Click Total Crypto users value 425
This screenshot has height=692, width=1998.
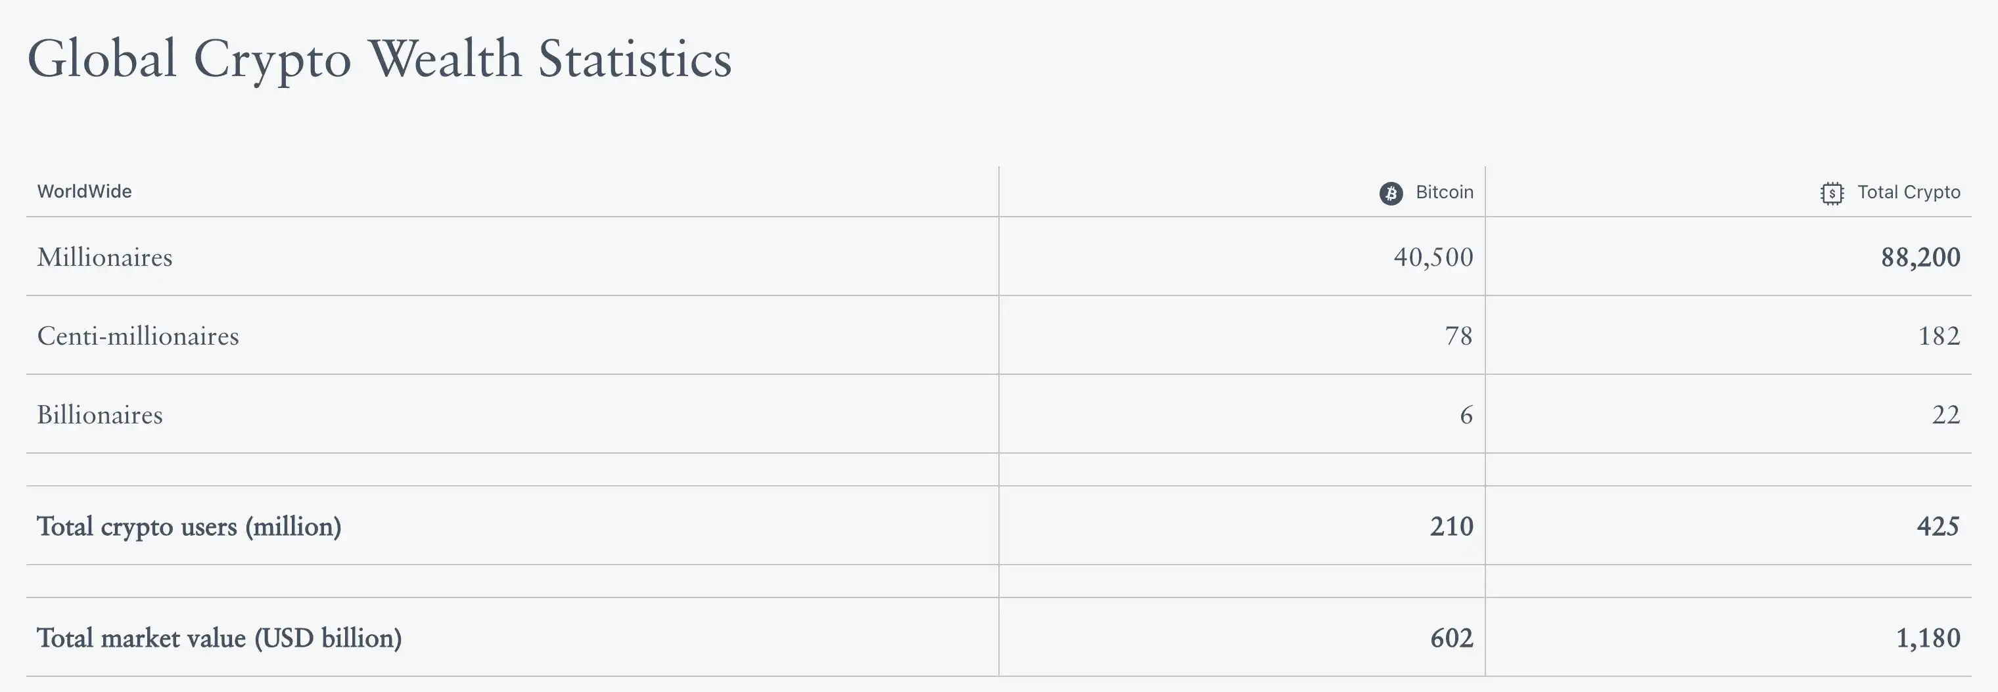pyautogui.click(x=1938, y=527)
